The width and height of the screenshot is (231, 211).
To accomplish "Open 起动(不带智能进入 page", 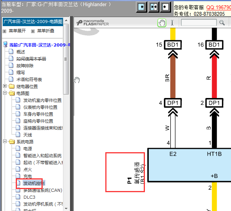I will (x=43, y=163).
